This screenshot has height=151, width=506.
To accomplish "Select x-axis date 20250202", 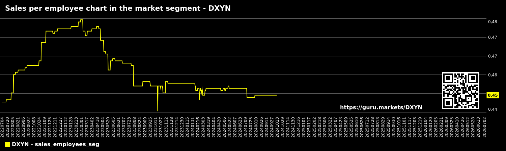I will [x=315, y=127].
